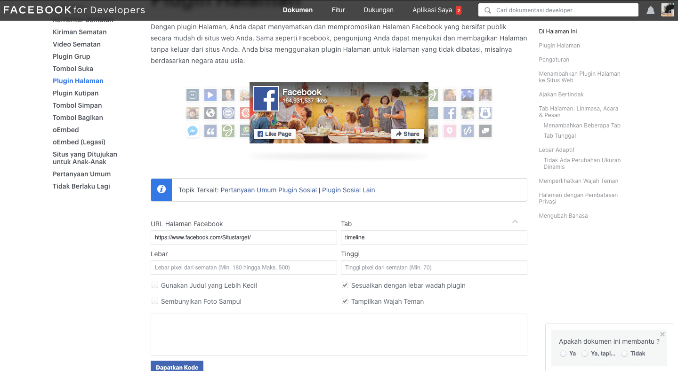Viewport: 678px width, 371px height.
Task: Click the Facebook logo in the page preview
Action: (266, 99)
